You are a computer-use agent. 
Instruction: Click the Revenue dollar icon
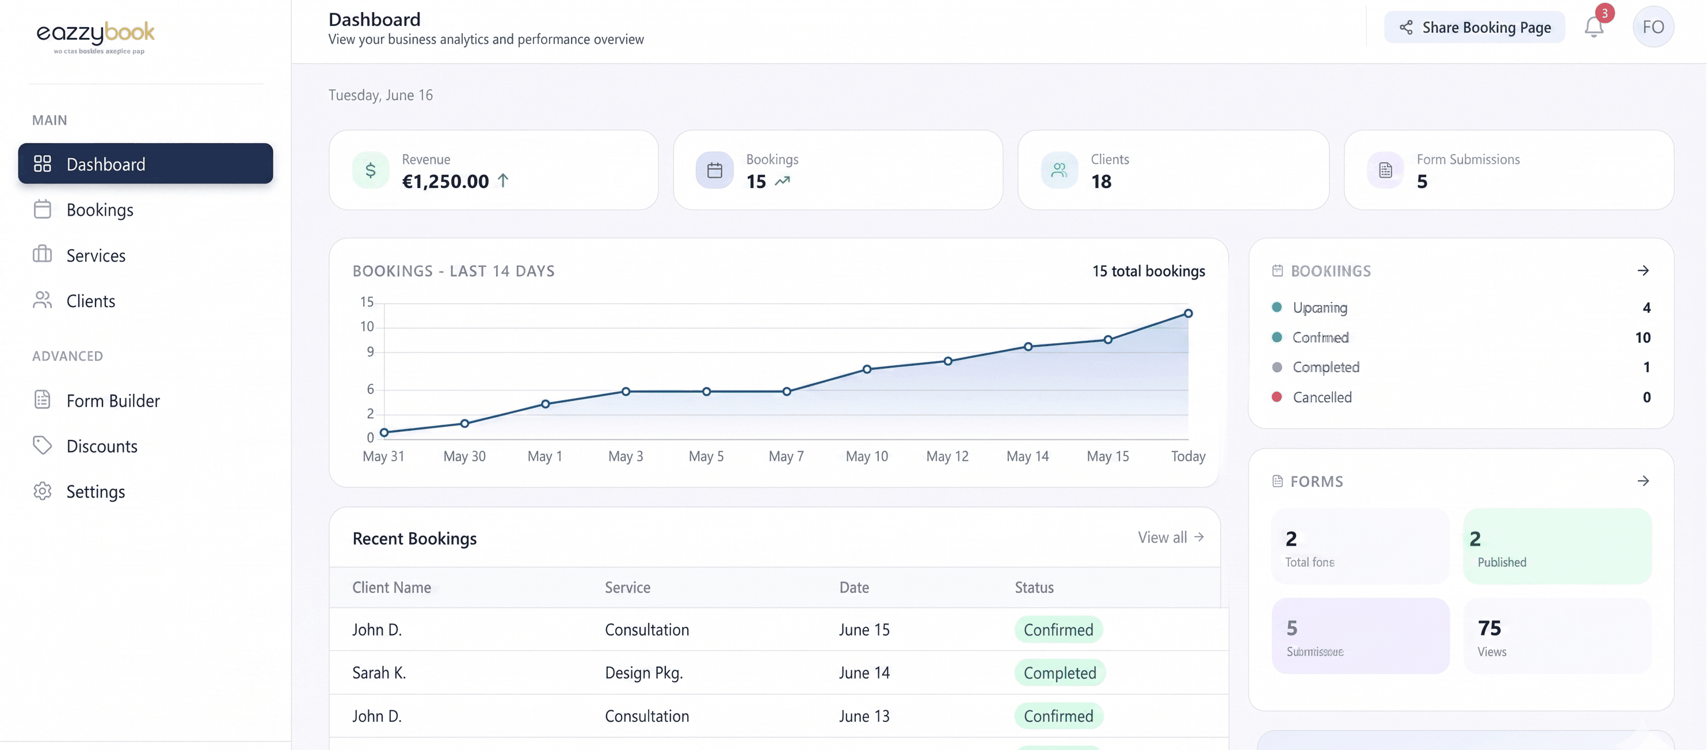[371, 170]
